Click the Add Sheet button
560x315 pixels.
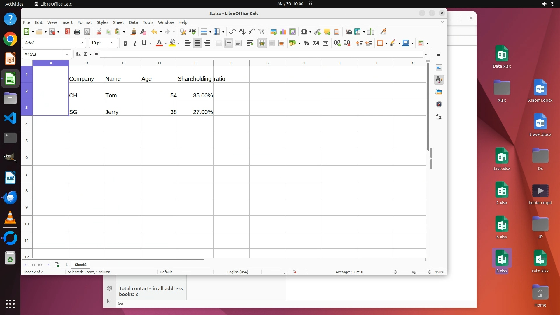click(57, 265)
